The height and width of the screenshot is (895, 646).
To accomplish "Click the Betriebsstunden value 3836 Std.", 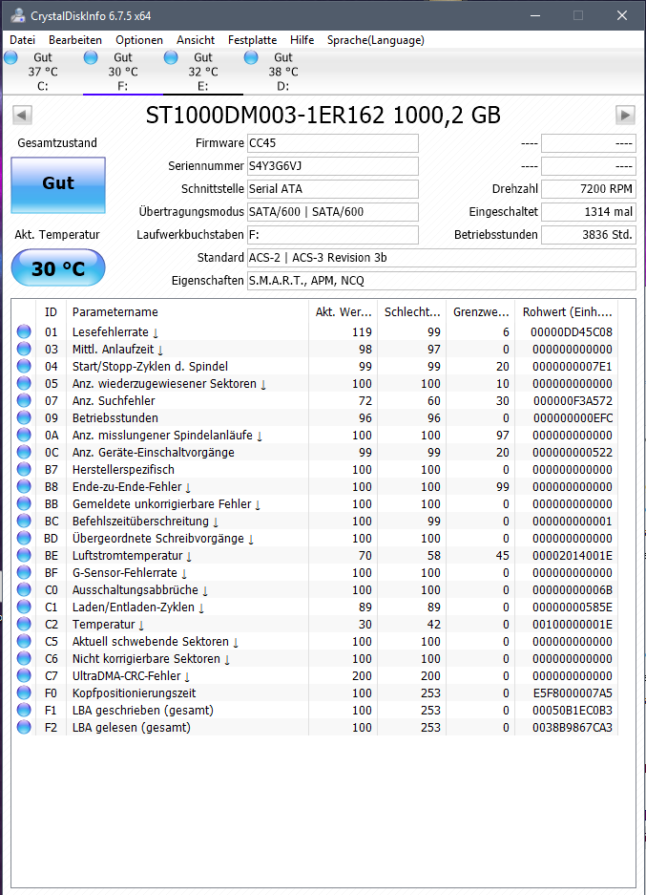I will click(x=589, y=234).
